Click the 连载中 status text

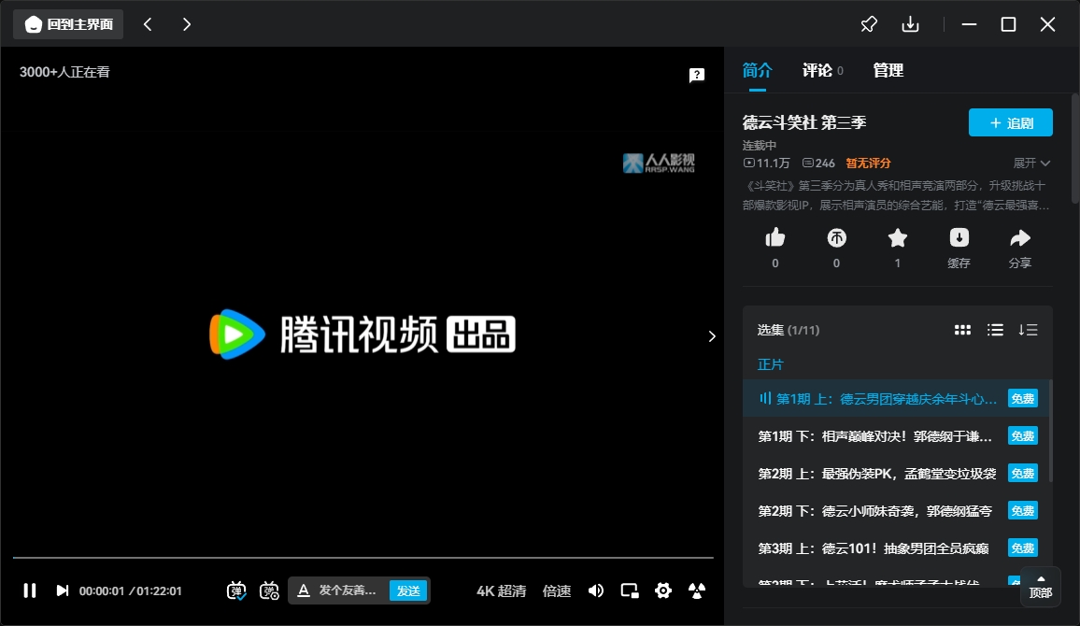[x=759, y=146]
